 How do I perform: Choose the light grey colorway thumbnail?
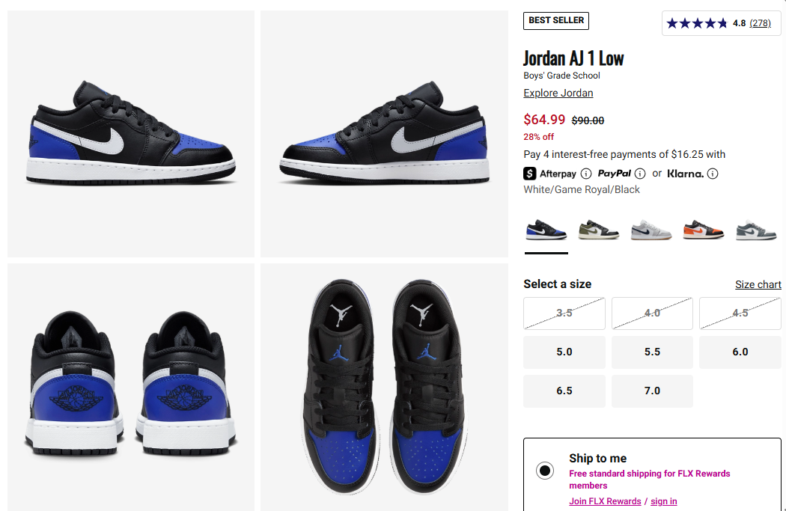[651, 230]
